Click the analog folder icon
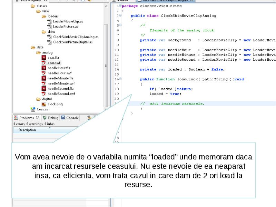Image resolution: width=276 pixels, height=207 pixels. click(38, 53)
